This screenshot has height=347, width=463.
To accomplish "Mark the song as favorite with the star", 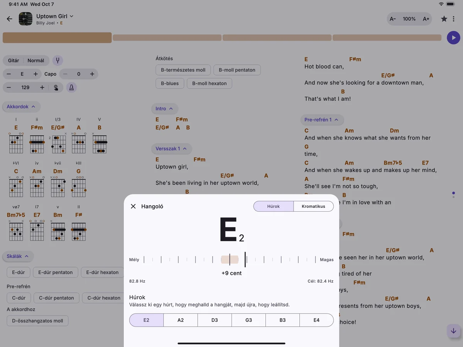I will click(444, 19).
